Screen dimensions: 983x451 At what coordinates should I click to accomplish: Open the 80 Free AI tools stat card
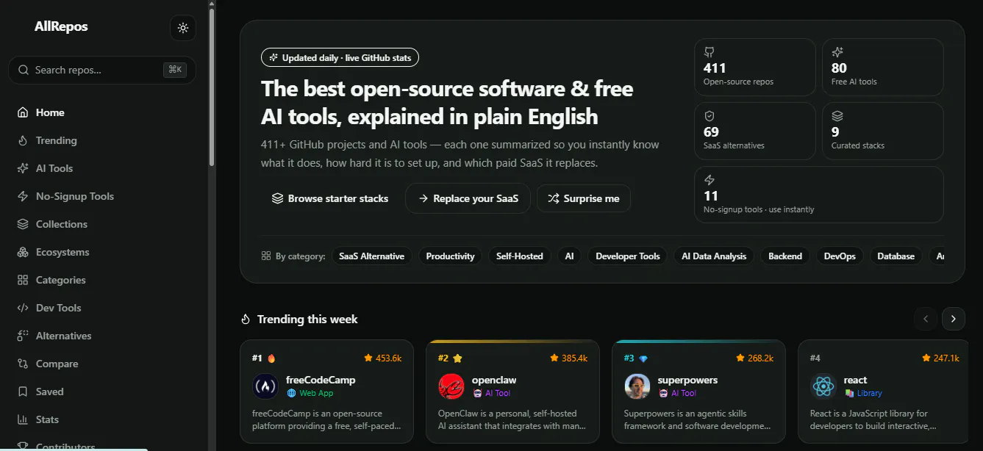[x=883, y=67]
